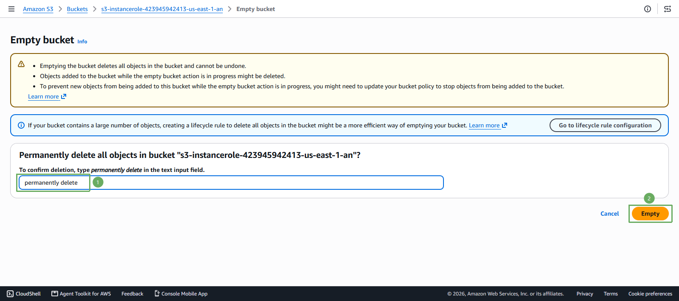Click the 'Permanently delete all objects in bucket' heading

[x=190, y=155]
